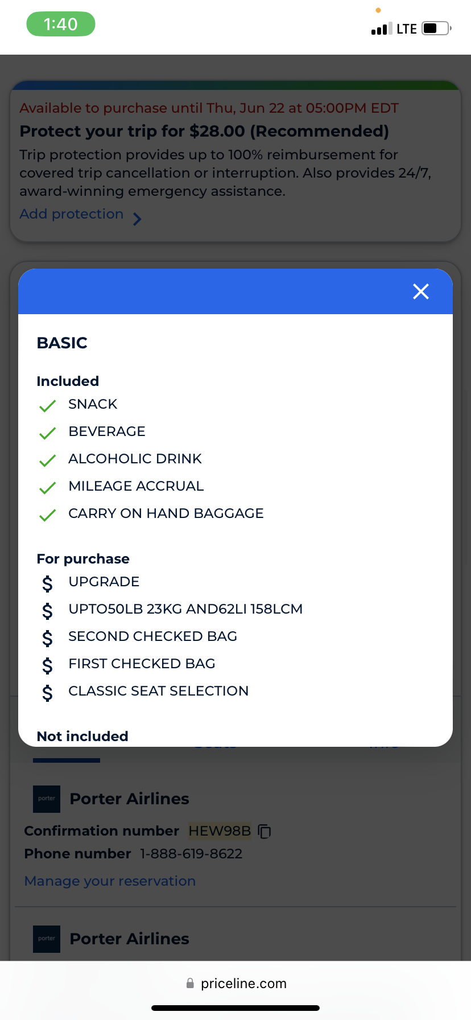Viewport: 471px width, 1020px height.
Task: Tap the dollar icon beside FIRST CHECKED BAG
Action: pos(47,665)
